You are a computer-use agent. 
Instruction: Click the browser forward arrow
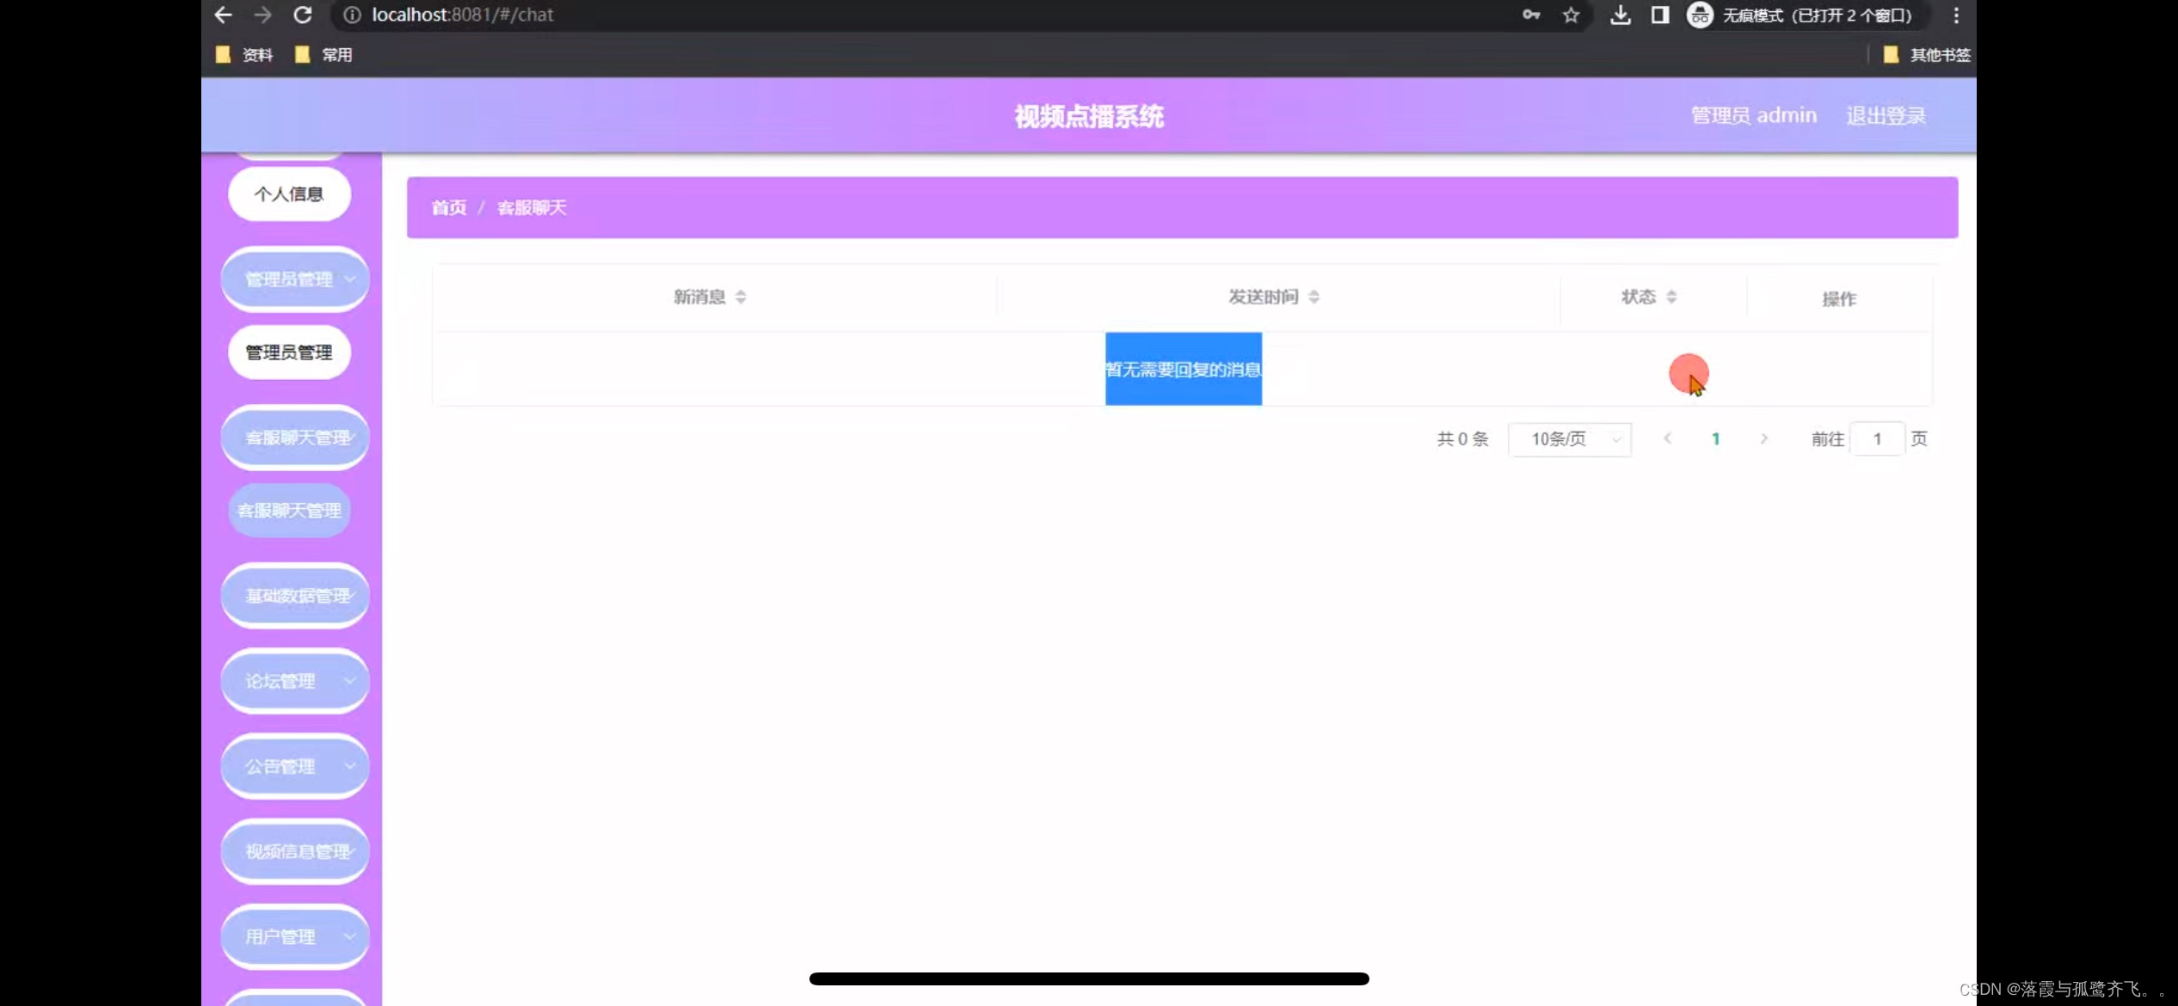(x=262, y=15)
